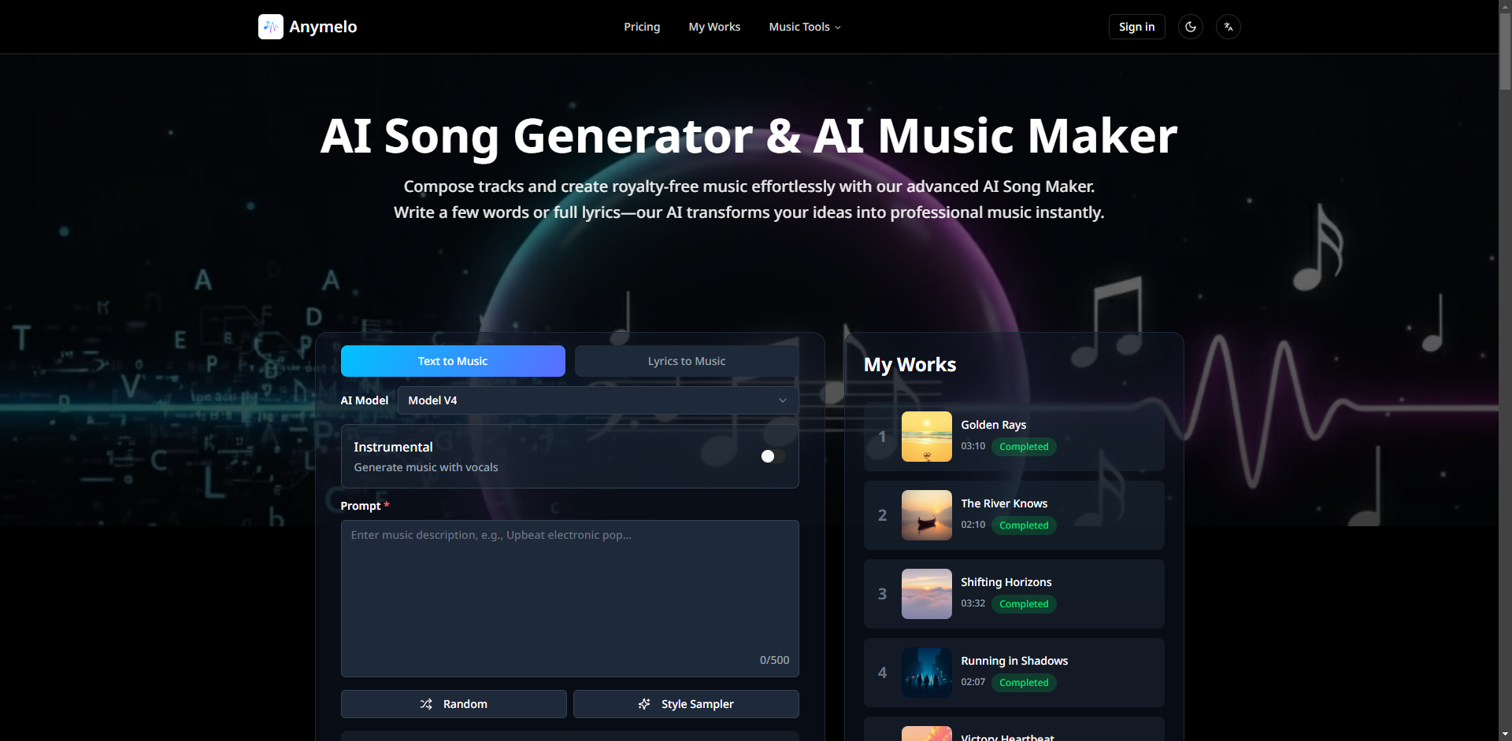Open Golden Rays cover thumbnail

(x=926, y=437)
